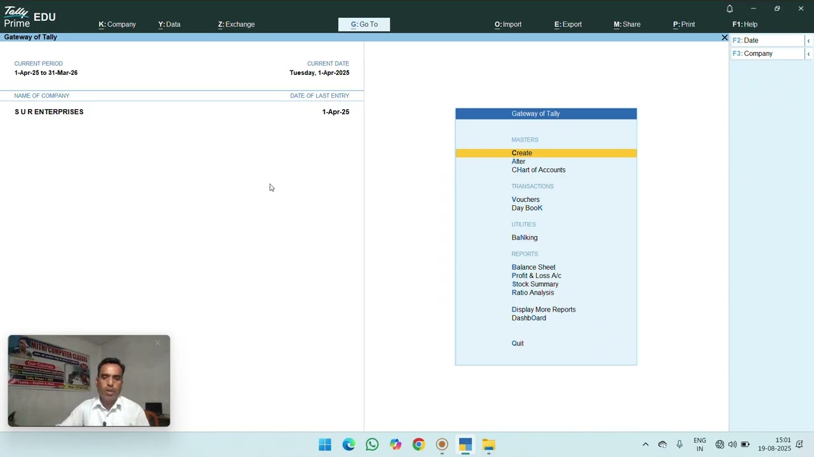Expand the F2 Date side arrow
Image resolution: width=814 pixels, height=457 pixels.
pyautogui.click(x=808, y=41)
